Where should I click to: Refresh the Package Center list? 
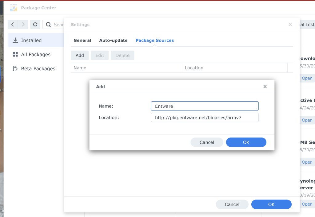pos(35,25)
